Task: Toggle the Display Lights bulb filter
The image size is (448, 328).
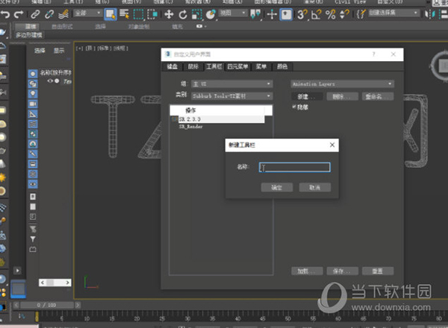Action: [x=33, y=93]
